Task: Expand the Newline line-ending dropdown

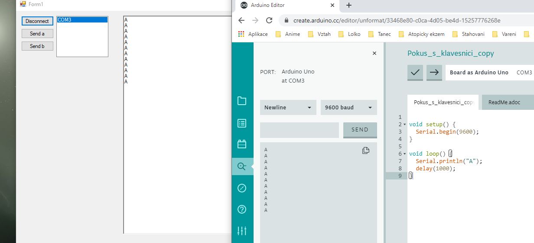Action: (288, 108)
